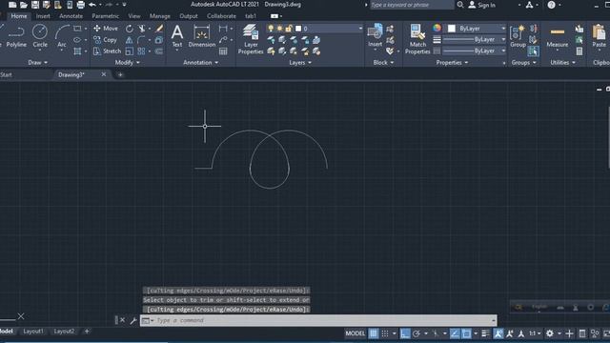610x343 pixels.
Task: Switch to the Layout1 tab
Action: (x=33, y=332)
